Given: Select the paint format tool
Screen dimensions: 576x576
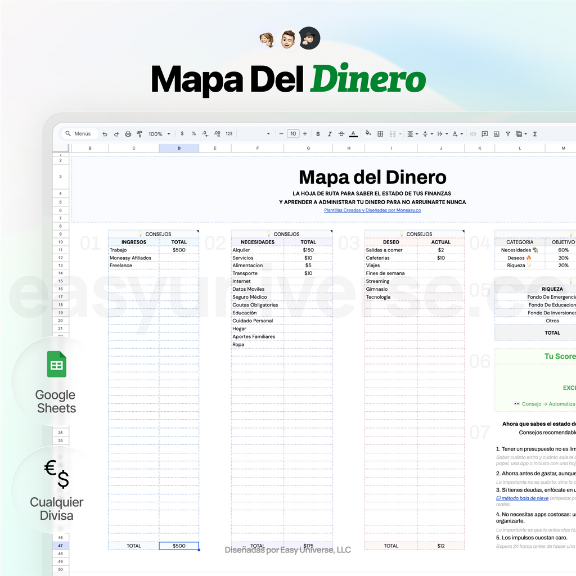Looking at the screenshot, I should pos(139,134).
